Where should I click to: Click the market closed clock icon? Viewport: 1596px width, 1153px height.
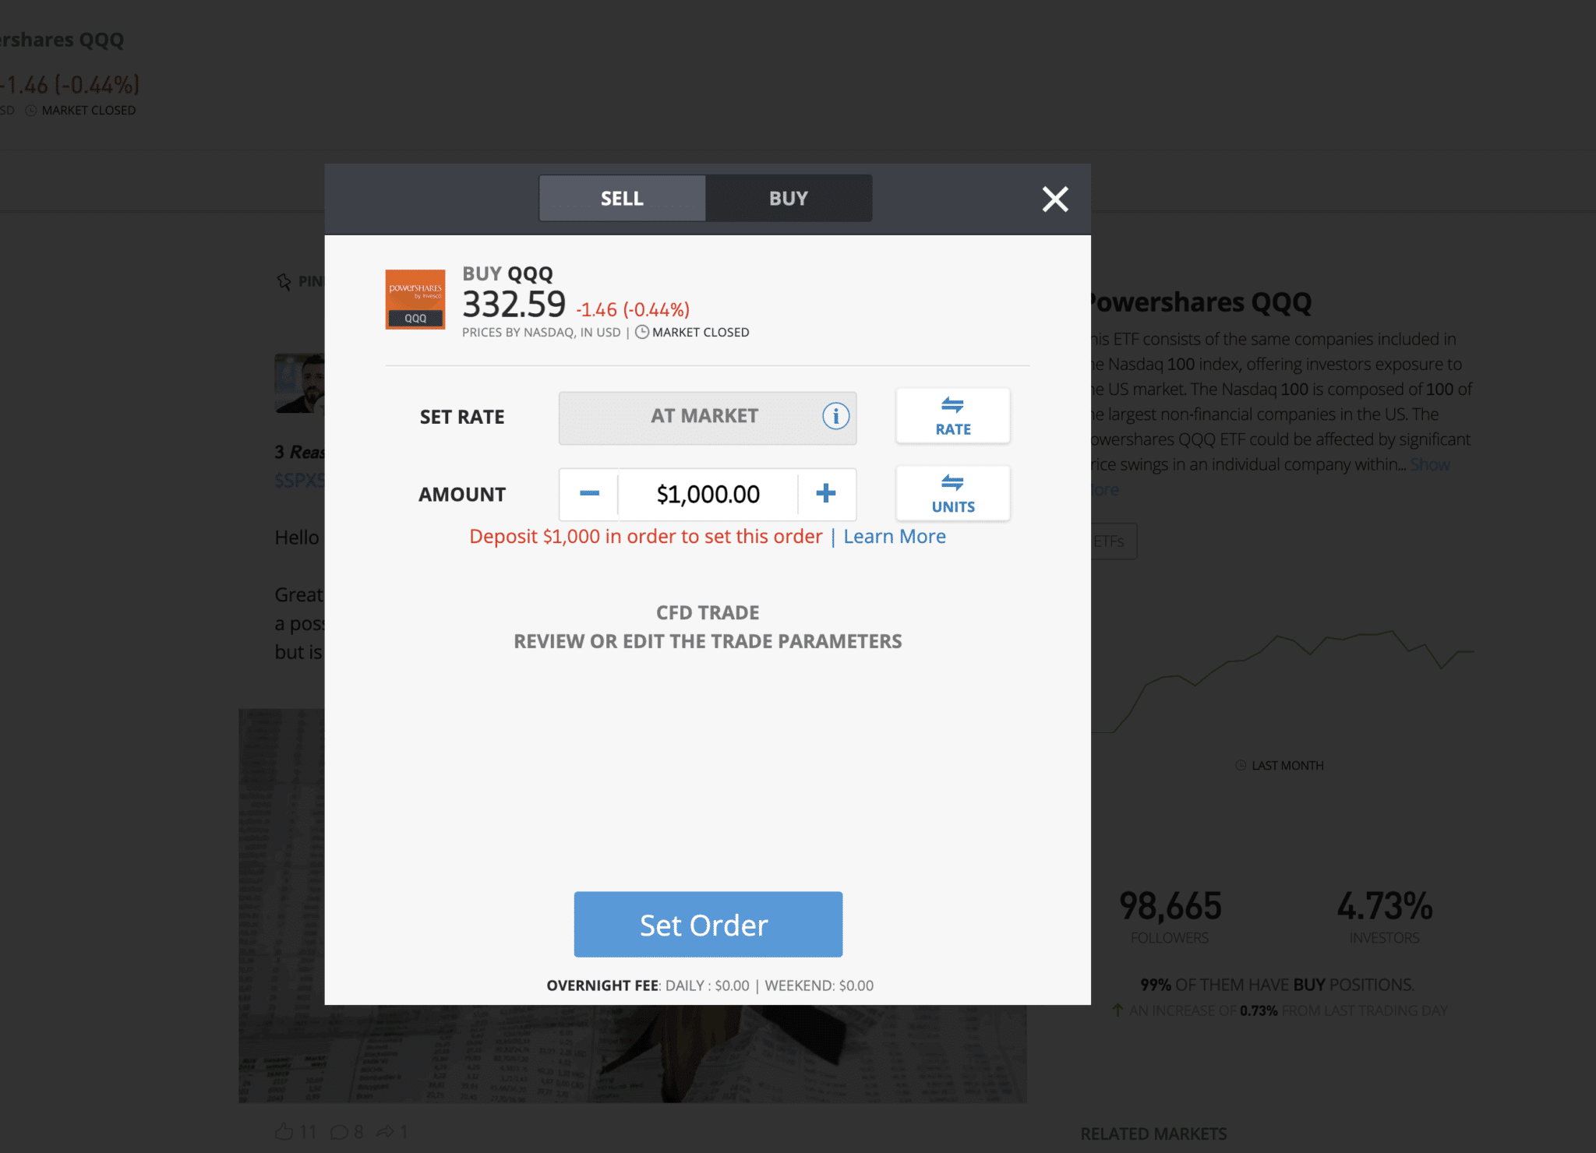(642, 332)
